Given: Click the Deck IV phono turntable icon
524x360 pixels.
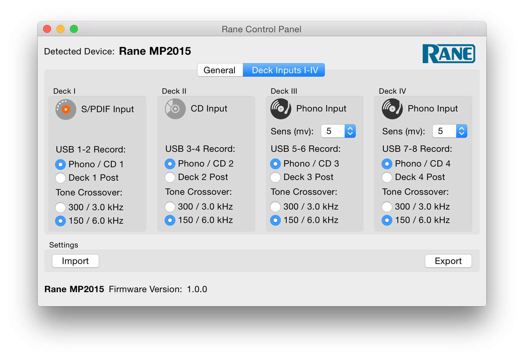Looking at the screenshot, I should click(392, 109).
